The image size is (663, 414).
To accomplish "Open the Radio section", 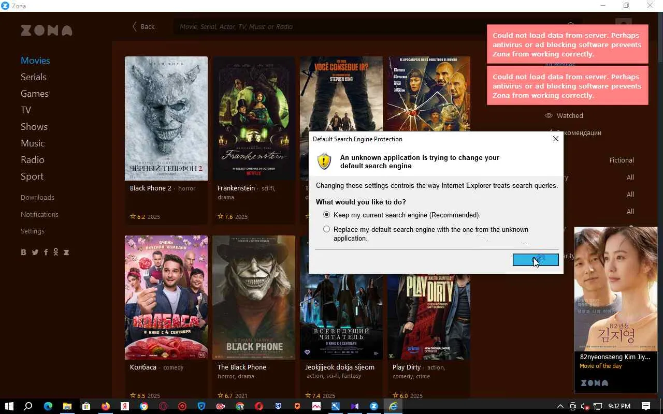I will (33, 160).
